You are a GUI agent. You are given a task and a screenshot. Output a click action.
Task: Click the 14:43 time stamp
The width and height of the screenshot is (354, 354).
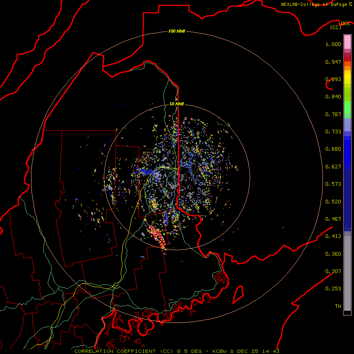coord(271,351)
